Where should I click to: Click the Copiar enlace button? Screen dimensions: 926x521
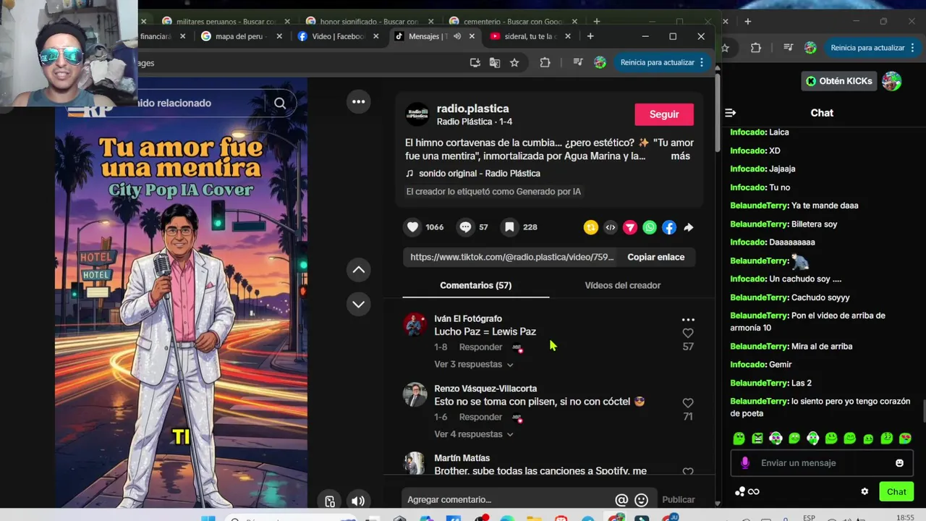point(655,257)
